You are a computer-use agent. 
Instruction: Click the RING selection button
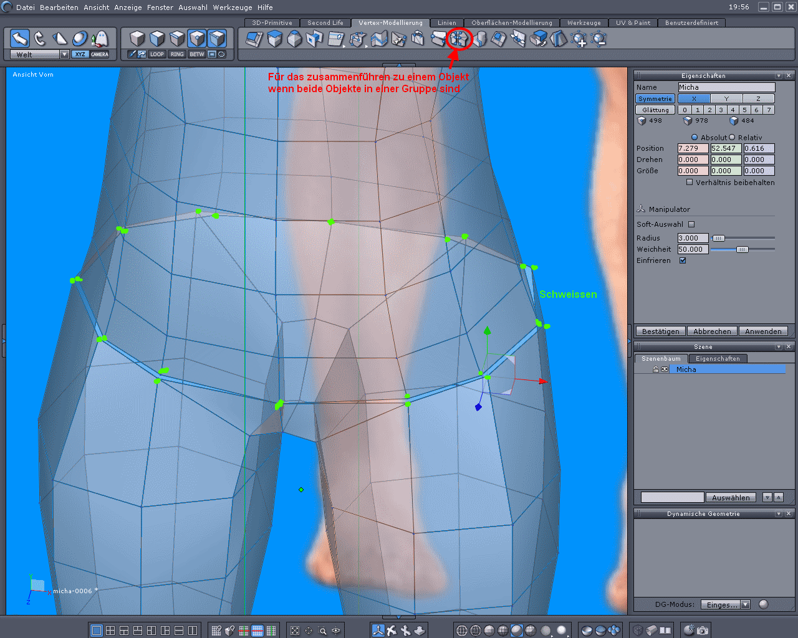coord(177,54)
